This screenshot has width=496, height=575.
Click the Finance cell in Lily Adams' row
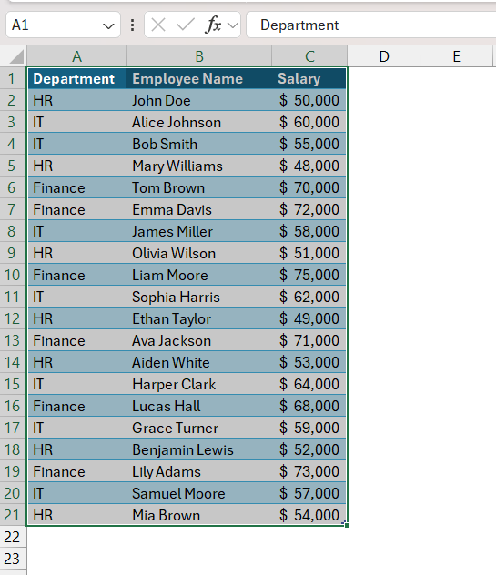click(76, 471)
